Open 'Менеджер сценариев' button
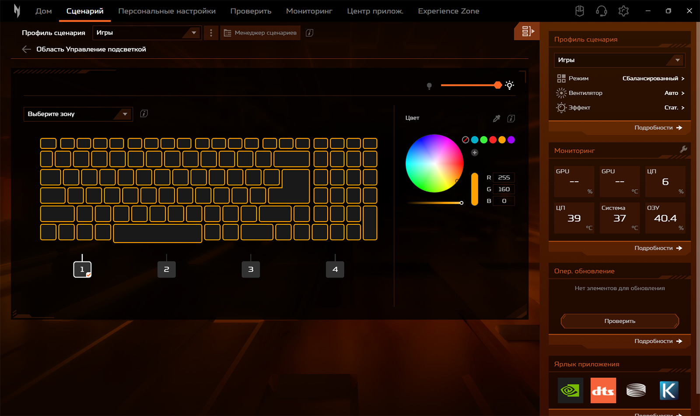Screen dimensions: 700x416 [x=260, y=33]
